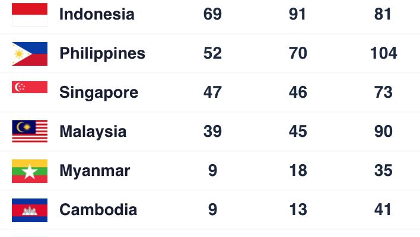
Task: Select the Singapore country name
Action: (99, 93)
